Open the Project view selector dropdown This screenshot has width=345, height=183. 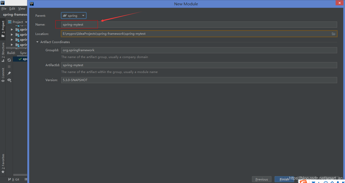point(18,22)
